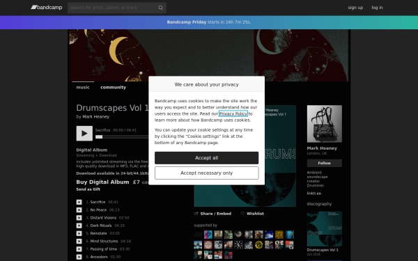
Task: Open the Passing of time track title
Action: tap(103, 249)
